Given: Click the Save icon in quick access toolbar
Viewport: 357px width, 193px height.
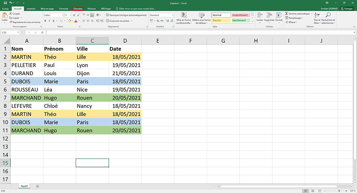Looking at the screenshot, I should (5, 3).
